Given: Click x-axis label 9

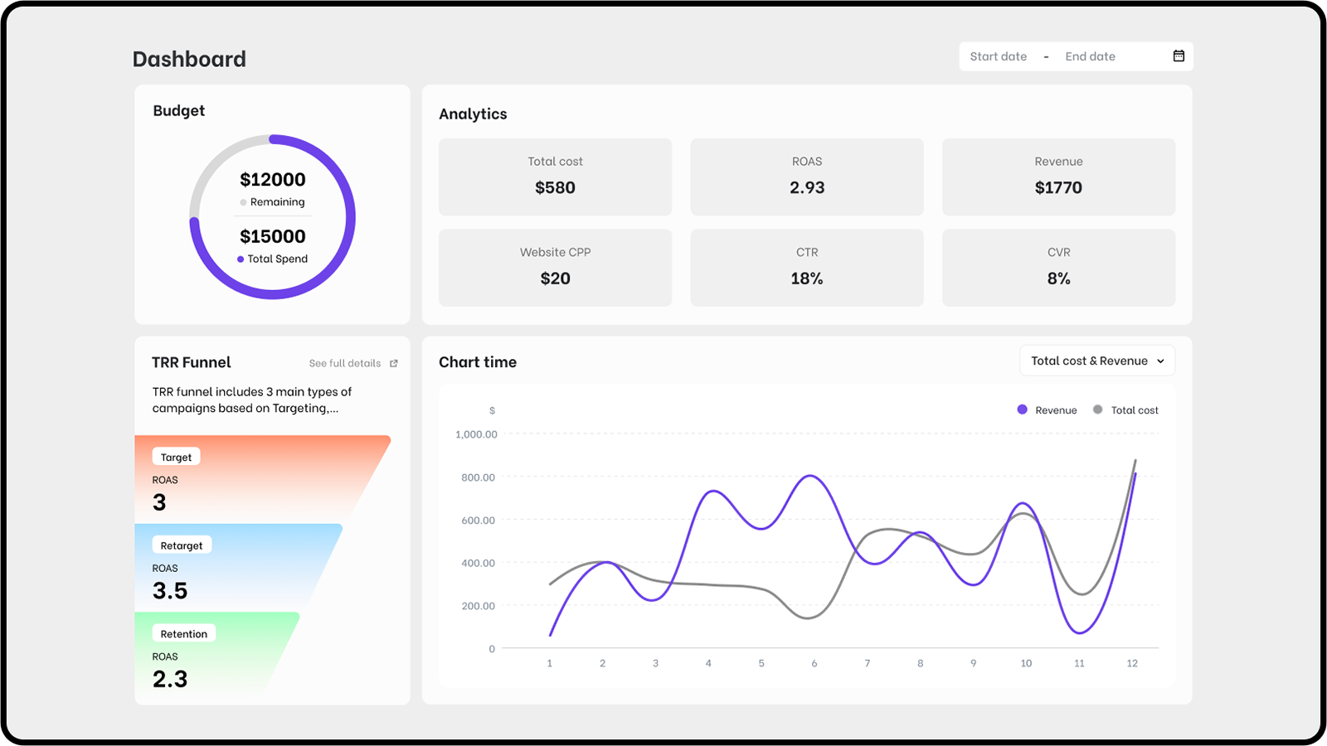Looking at the screenshot, I should 973,663.
